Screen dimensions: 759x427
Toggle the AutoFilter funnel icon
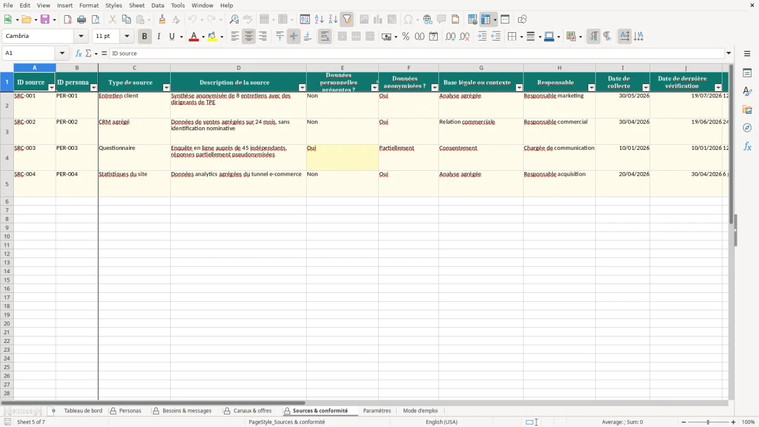click(x=347, y=20)
